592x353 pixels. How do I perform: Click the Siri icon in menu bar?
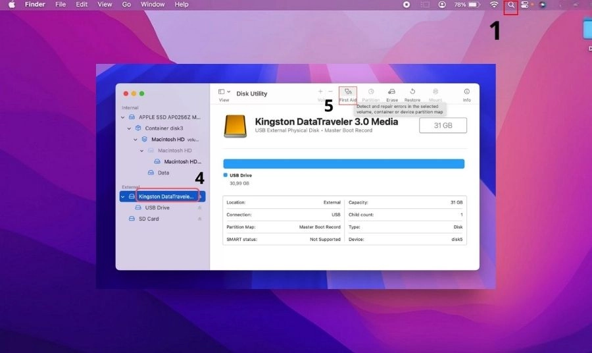tap(543, 5)
